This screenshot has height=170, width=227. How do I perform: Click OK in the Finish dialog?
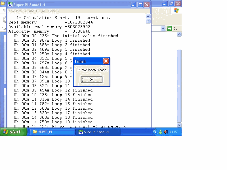[92, 80]
